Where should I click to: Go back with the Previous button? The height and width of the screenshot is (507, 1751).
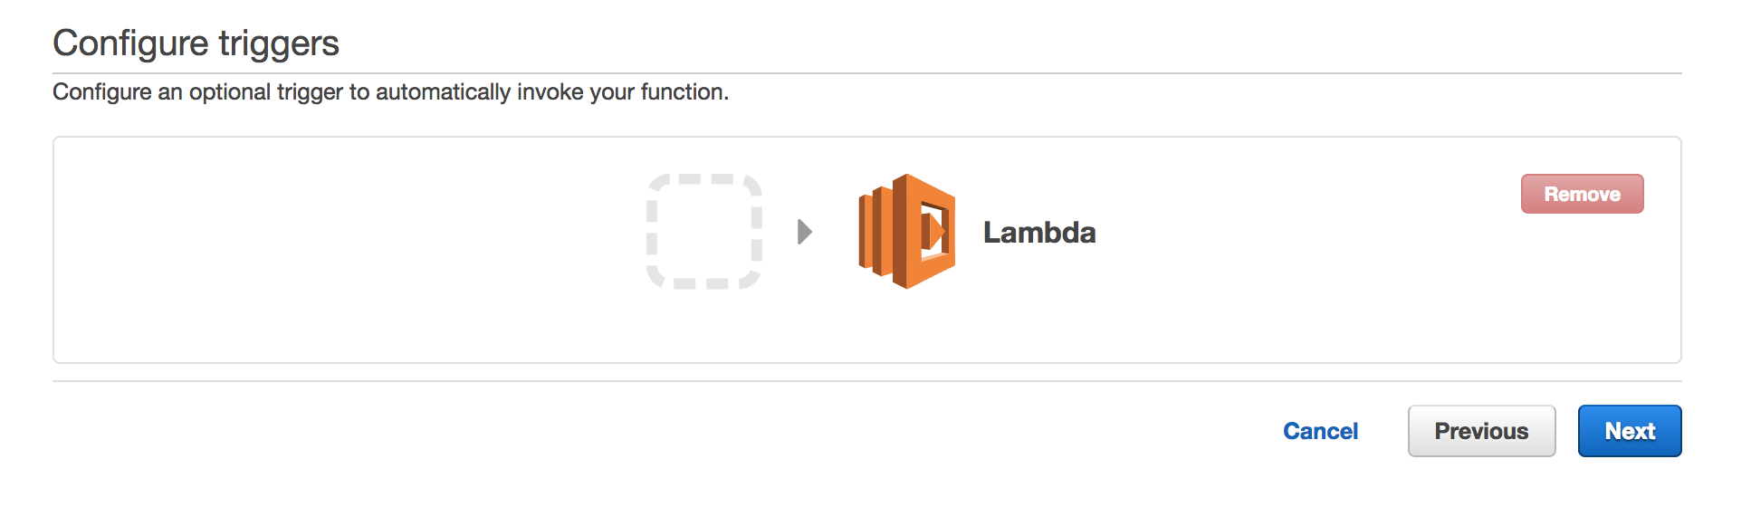tap(1481, 431)
